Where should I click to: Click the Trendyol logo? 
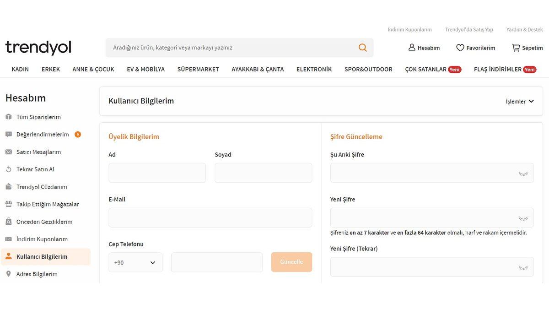tap(38, 48)
